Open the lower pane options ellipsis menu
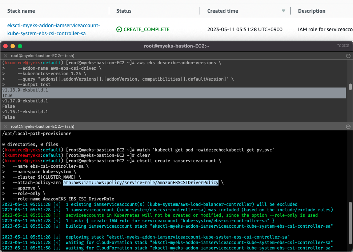Screen dimensions: 353x252 point(348,127)
